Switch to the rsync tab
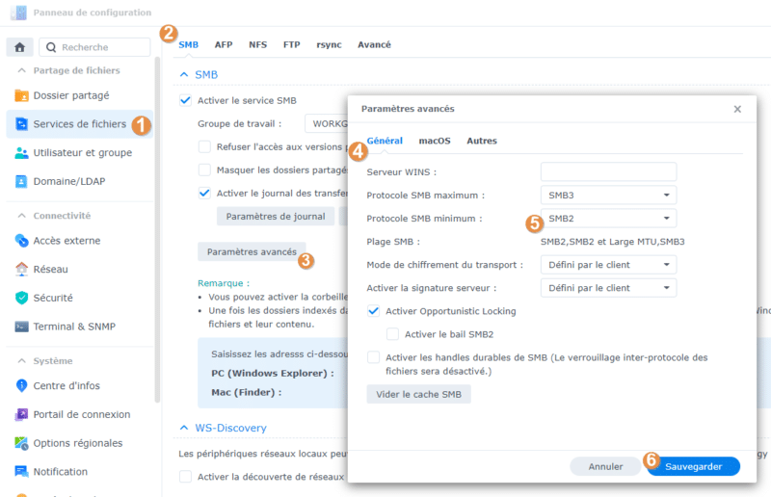Image resolution: width=771 pixels, height=497 pixels. 329,44
